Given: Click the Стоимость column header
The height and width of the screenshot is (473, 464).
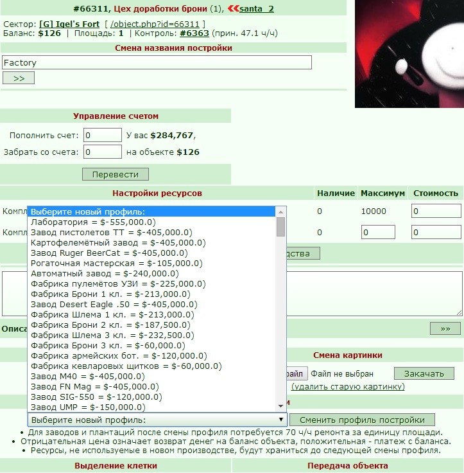Looking at the screenshot, I should [435, 193].
